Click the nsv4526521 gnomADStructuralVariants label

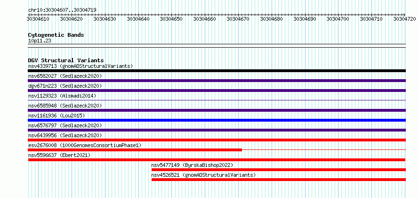(204, 175)
